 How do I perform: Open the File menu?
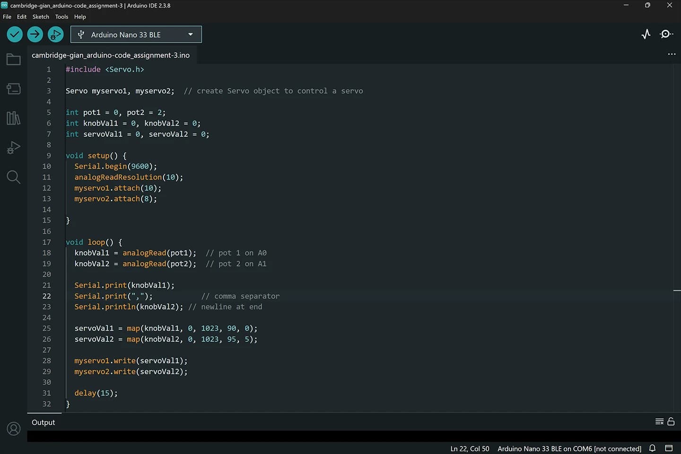(7, 17)
